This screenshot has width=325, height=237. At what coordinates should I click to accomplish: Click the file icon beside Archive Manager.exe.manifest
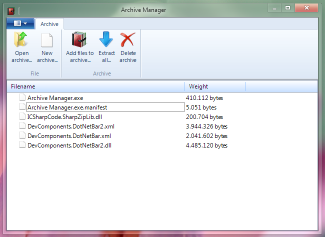(22, 106)
